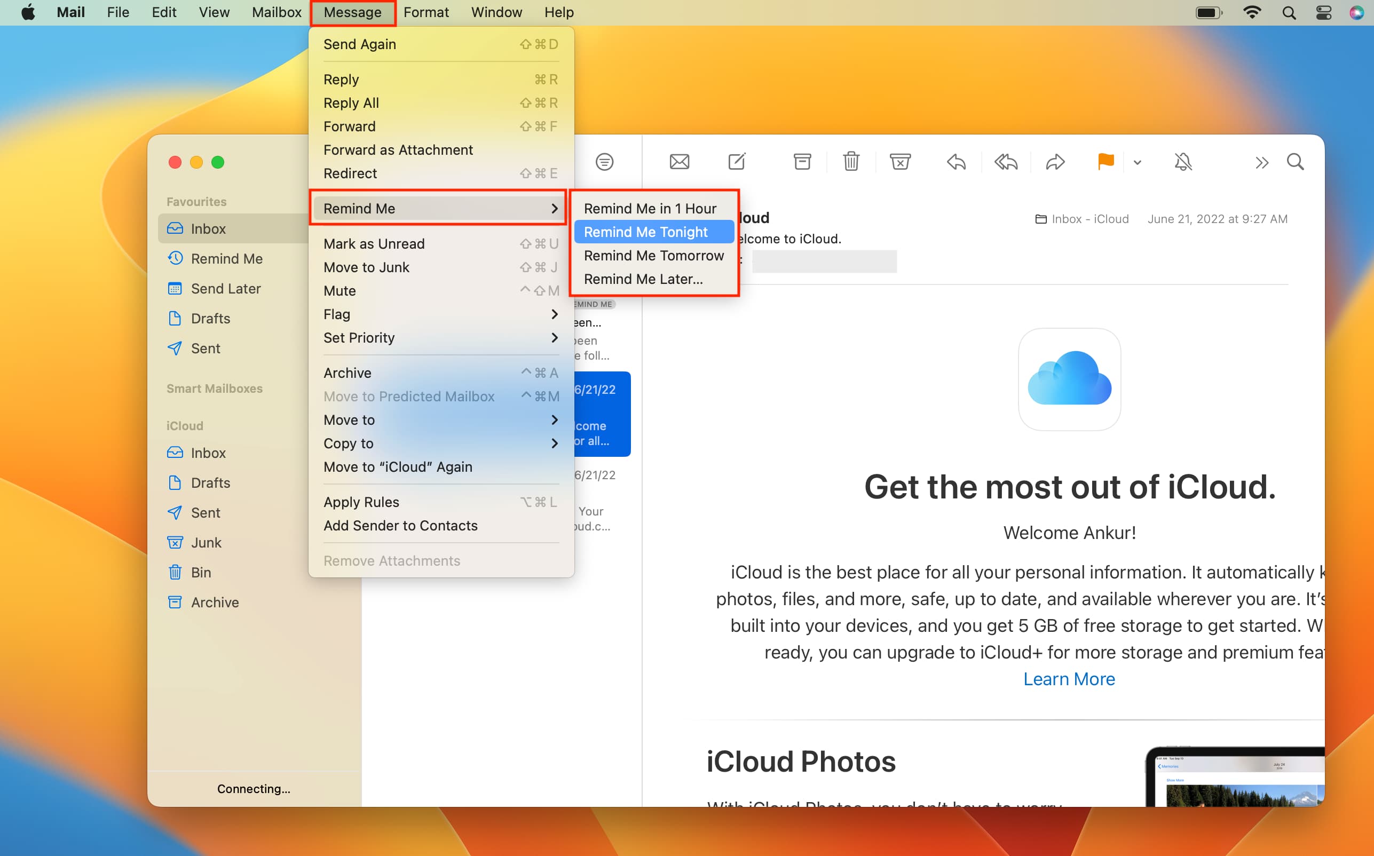The height and width of the screenshot is (856, 1374).
Task: Mute conversation with bell toolbar icon
Action: (1183, 162)
